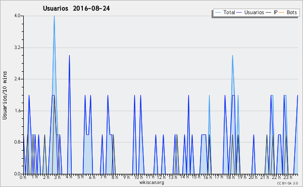Viewport: 303px width, 187px height.
Task: Click the dark IP legend line
Action: (269, 13)
